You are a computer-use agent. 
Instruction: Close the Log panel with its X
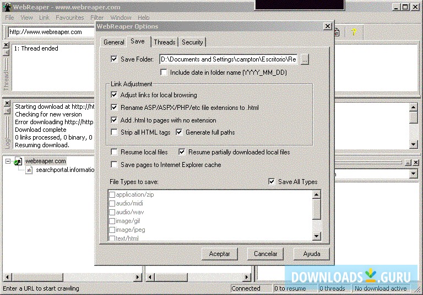(x=7, y=103)
